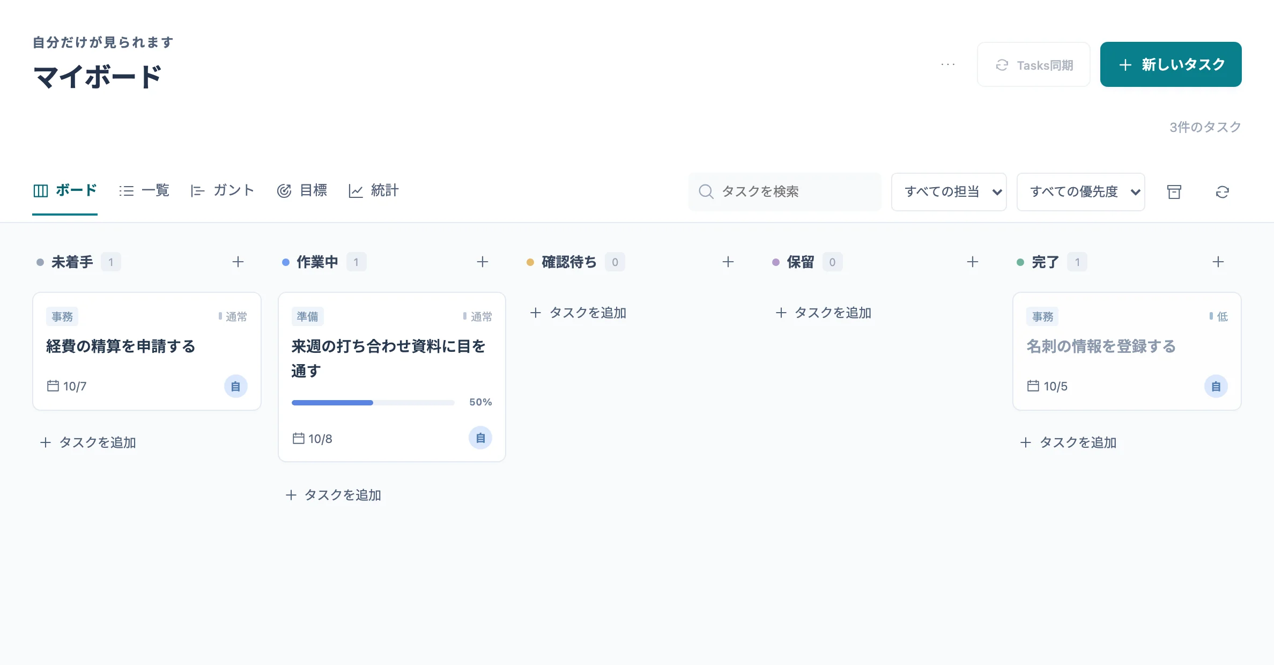
Task: Open the 名刺の情報を登録する task card
Action: (1127, 351)
